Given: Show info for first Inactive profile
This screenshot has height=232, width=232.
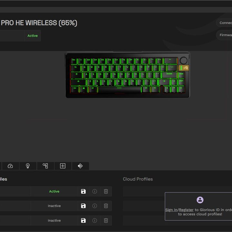Looking at the screenshot, I should (x=95, y=206).
